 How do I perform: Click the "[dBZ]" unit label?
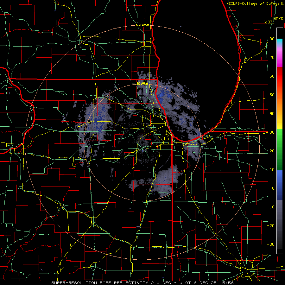coord(269,22)
